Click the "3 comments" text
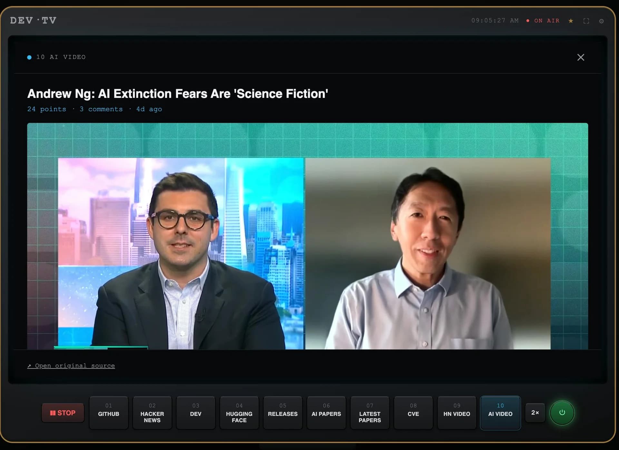This screenshot has width=619, height=450. pos(101,109)
